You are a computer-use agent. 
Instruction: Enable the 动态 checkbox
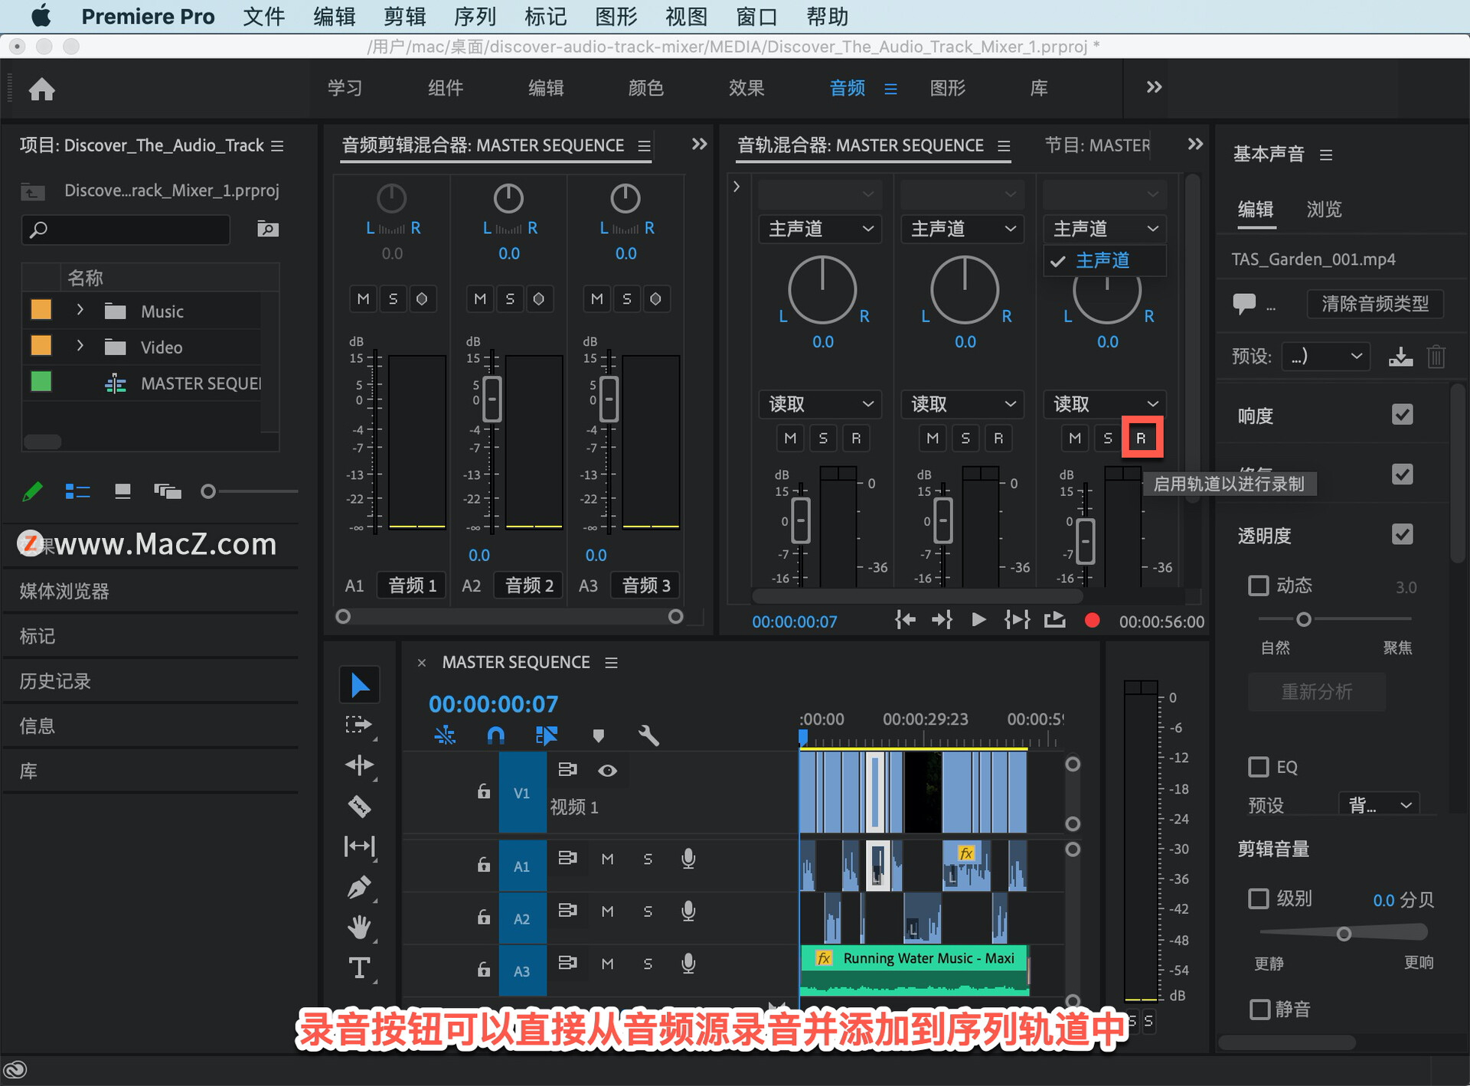(x=1258, y=586)
